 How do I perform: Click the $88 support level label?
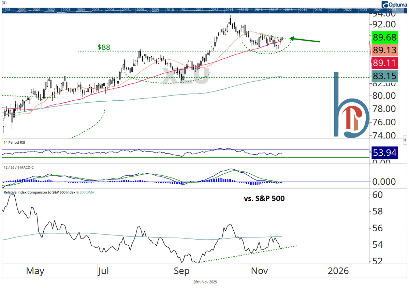click(103, 47)
